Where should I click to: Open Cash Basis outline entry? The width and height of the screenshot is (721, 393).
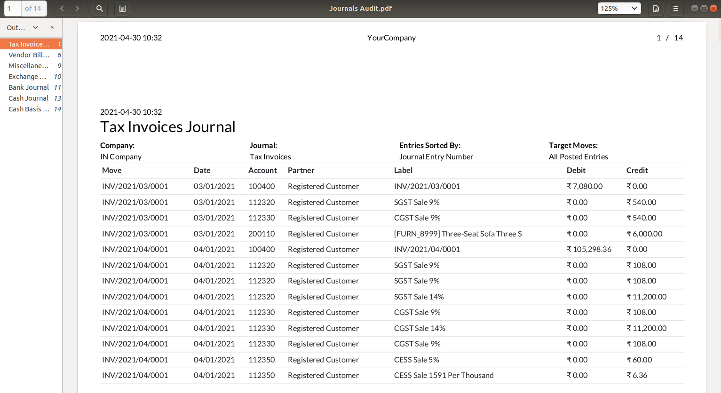point(29,109)
